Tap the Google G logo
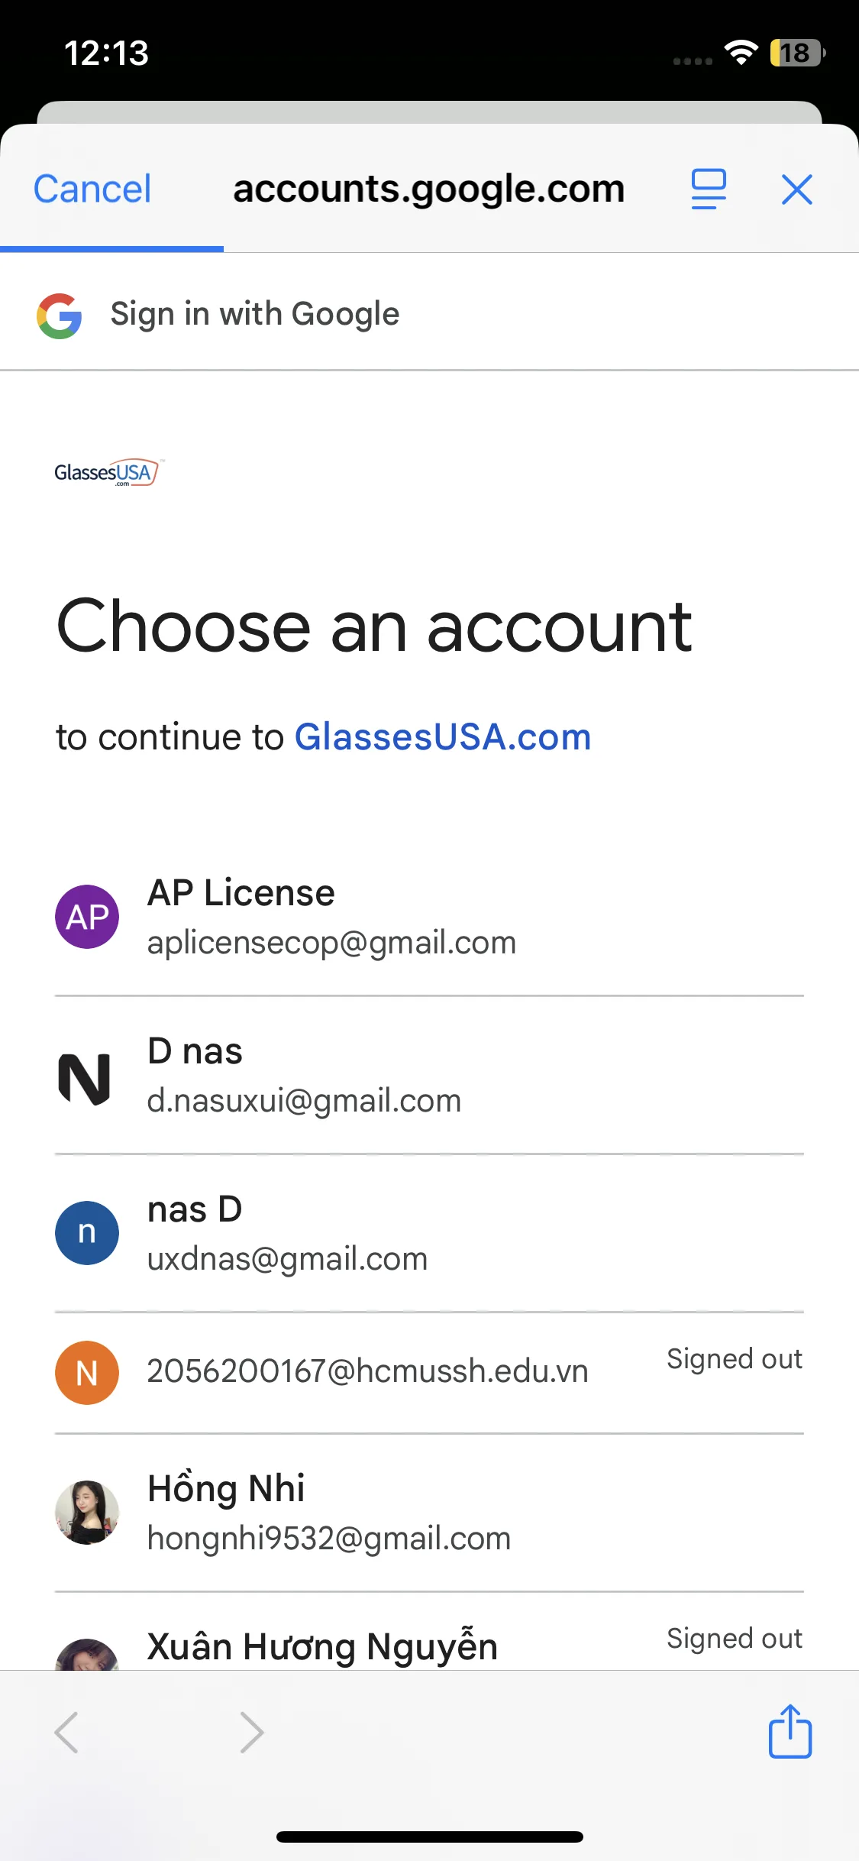Viewport: 859px width, 1861px height. (x=60, y=316)
